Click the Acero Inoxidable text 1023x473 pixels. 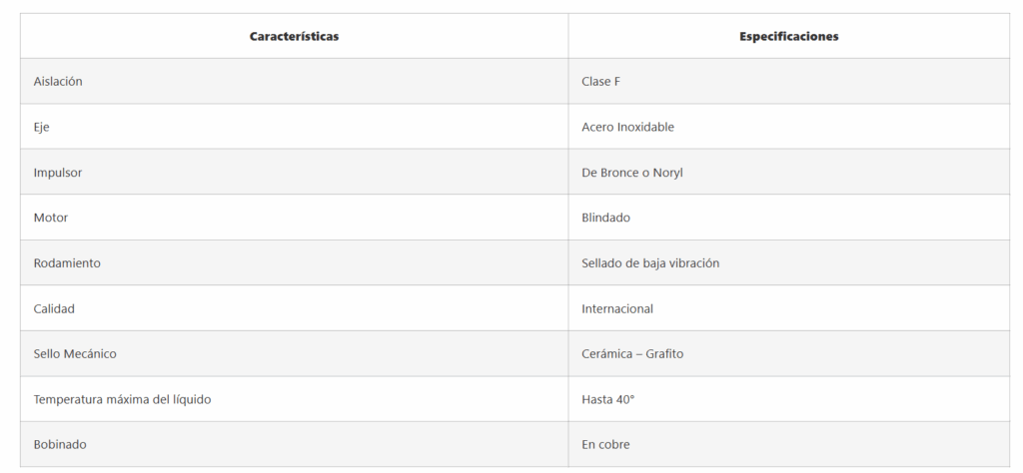[x=627, y=127]
